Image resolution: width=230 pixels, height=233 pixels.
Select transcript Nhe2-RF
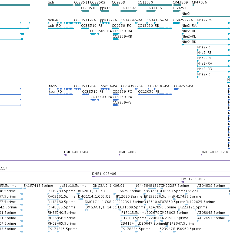point(204,74)
